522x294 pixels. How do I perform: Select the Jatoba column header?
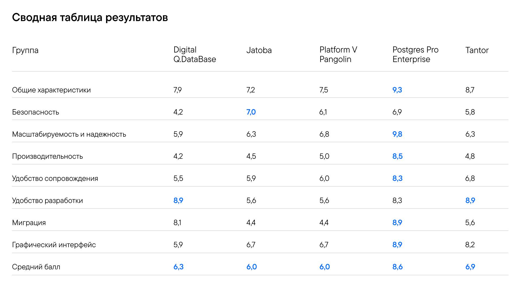[x=259, y=50]
